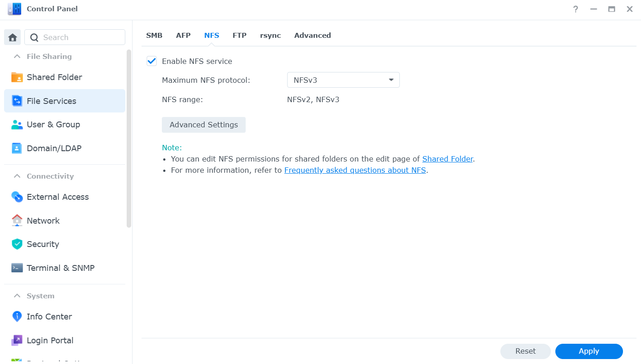Click the Home icon in sidebar
641x364 pixels.
pyautogui.click(x=13, y=37)
